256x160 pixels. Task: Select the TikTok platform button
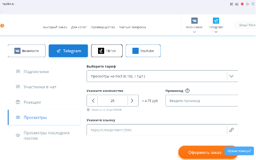107,51
